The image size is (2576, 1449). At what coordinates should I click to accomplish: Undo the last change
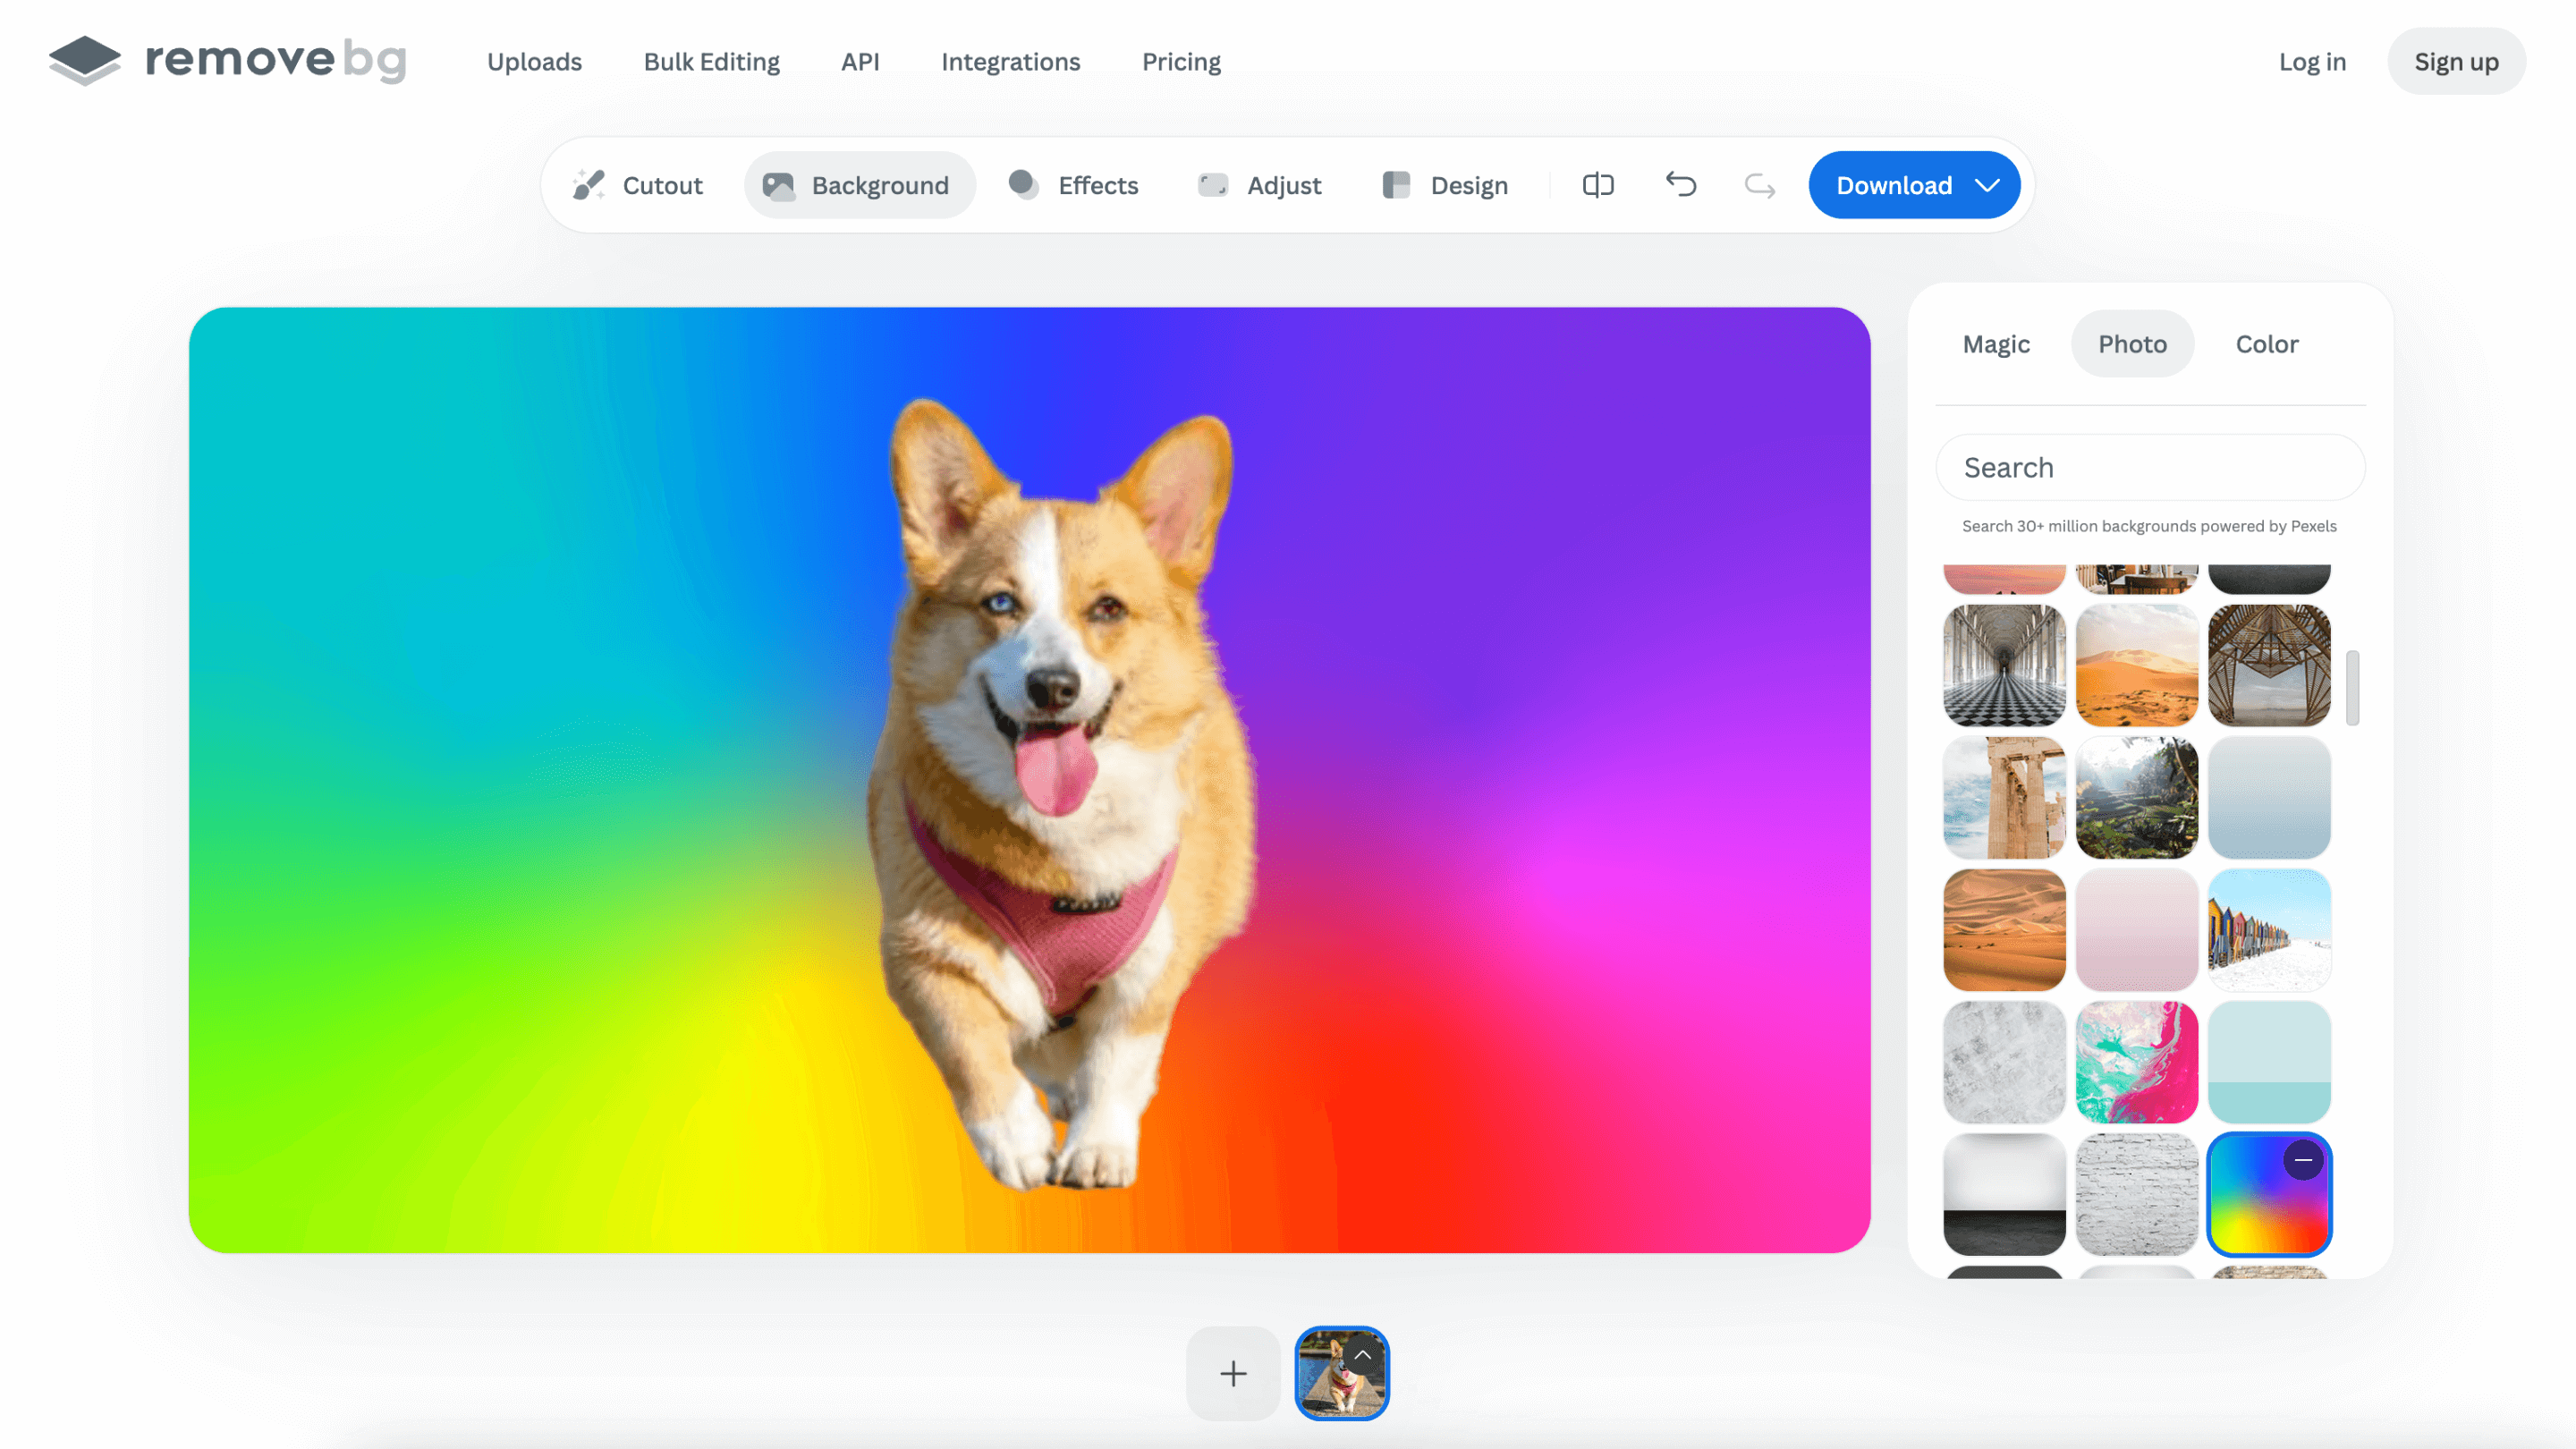click(1681, 185)
